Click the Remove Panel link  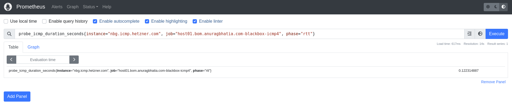click(x=493, y=82)
